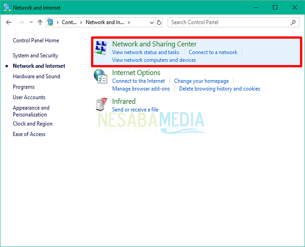Click the Back arrow navigation button
The height and width of the screenshot is (247, 305).
[9, 22]
